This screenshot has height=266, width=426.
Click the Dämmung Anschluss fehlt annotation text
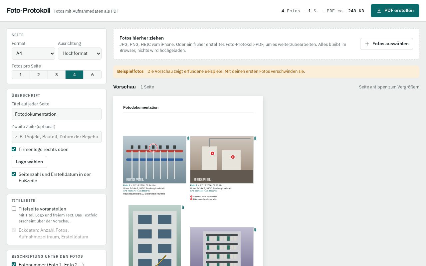(x=205, y=199)
